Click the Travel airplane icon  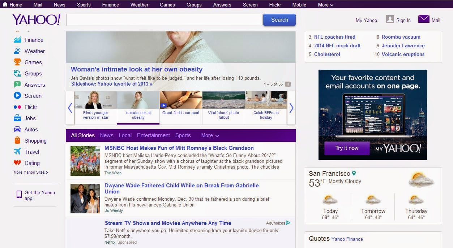click(17, 152)
